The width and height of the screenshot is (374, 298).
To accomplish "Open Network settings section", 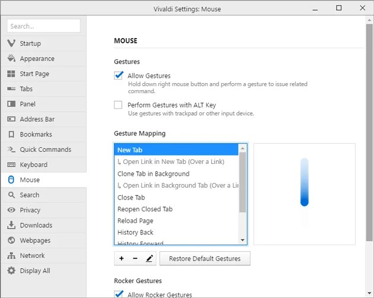I will (44, 255).
